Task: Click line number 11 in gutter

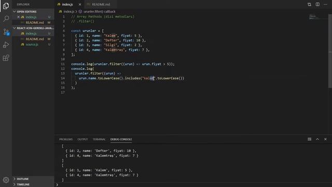Action: point(63,64)
